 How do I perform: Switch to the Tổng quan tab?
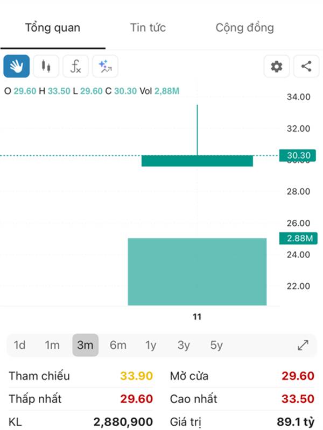click(53, 28)
